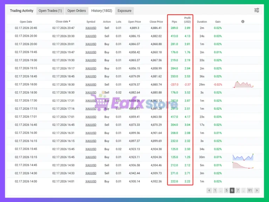
Task: Open XAUUSD link in 16:45 trade row
Action: tap(91, 125)
